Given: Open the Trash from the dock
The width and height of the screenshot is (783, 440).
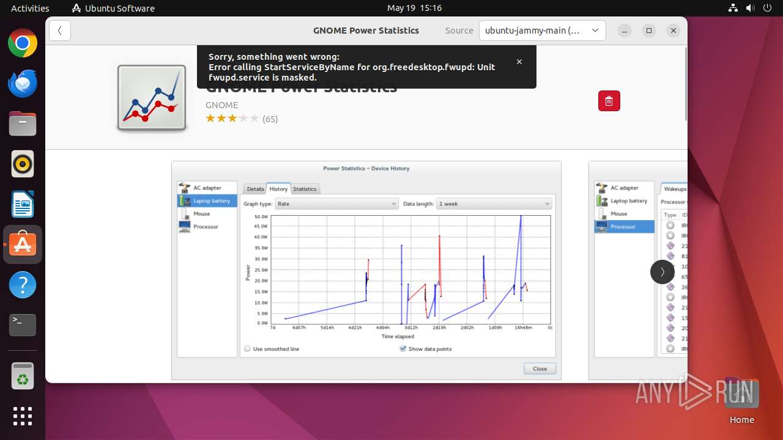Looking at the screenshot, I should [23, 376].
